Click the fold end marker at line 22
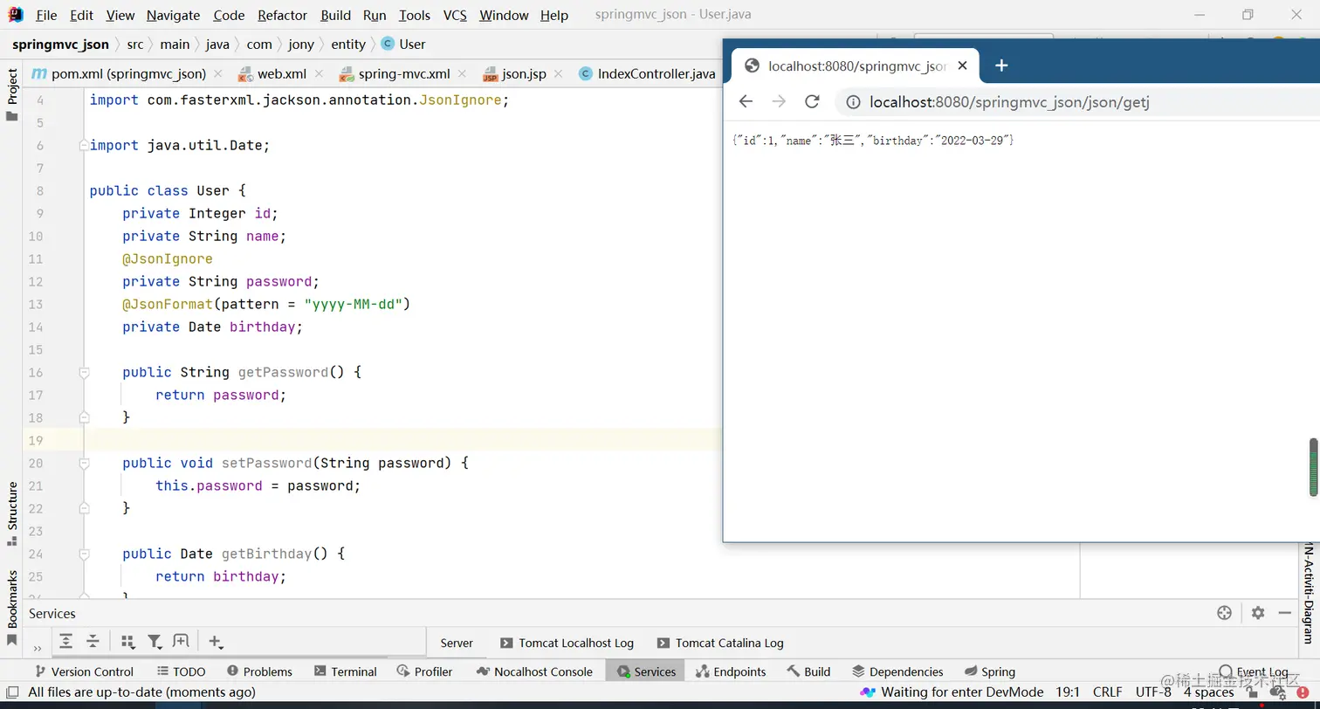1320x709 pixels. 84,508
